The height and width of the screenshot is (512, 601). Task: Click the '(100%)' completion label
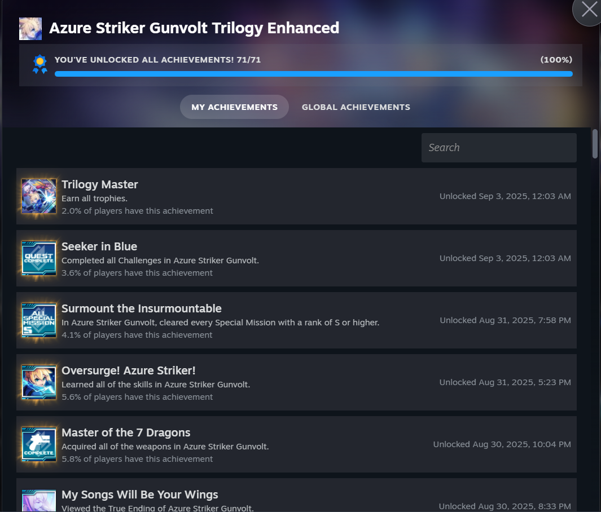[x=556, y=60]
